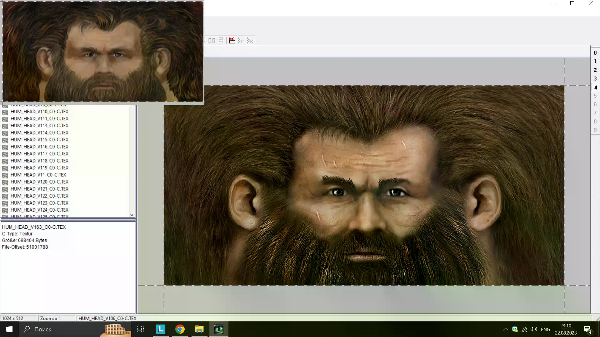Show hidden system tray icons chevron
This screenshot has height=337, width=600.
tap(505, 329)
